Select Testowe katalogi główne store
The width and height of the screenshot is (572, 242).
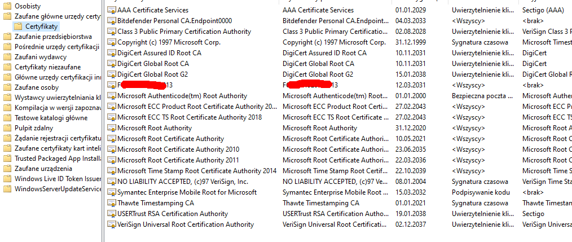(x=51, y=118)
